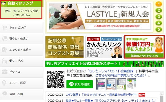The height and width of the screenshot is (102, 166).
Task: Show banner slide 4
Action: pos(159,23)
